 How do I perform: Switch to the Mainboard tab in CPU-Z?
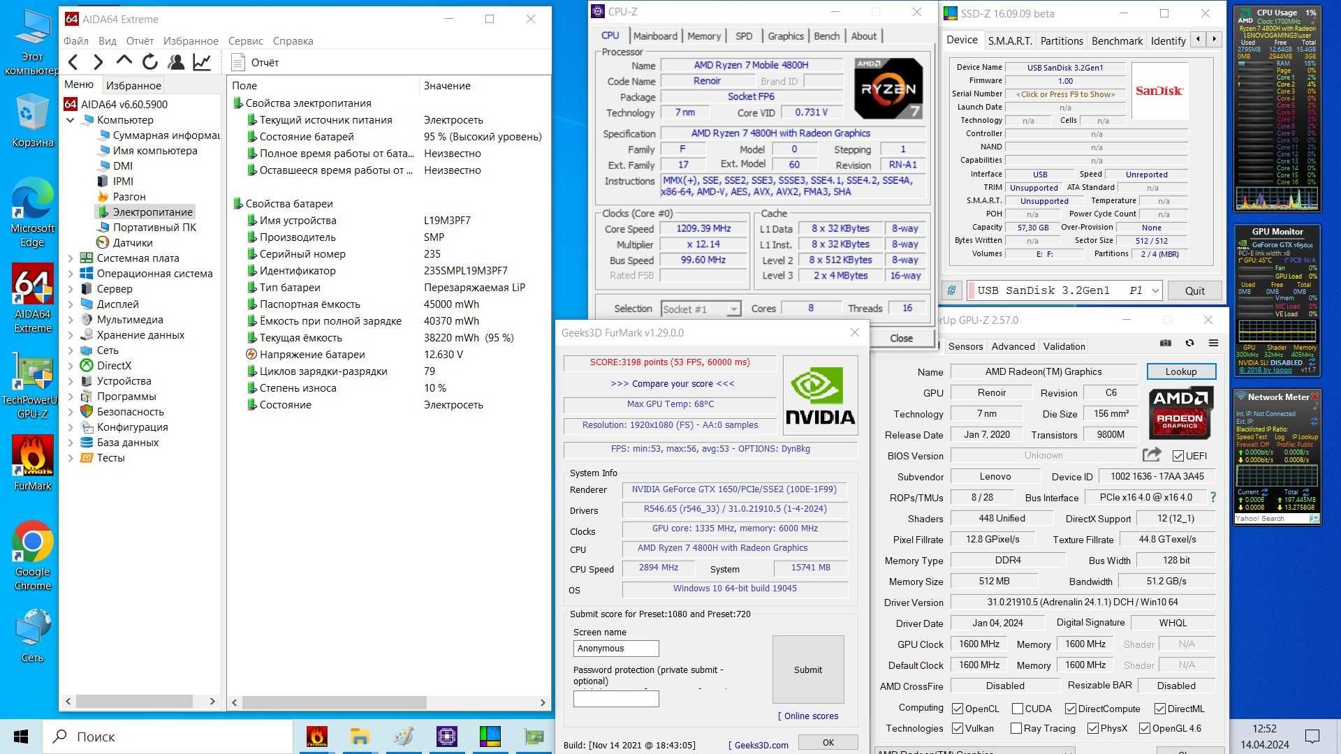(x=655, y=36)
